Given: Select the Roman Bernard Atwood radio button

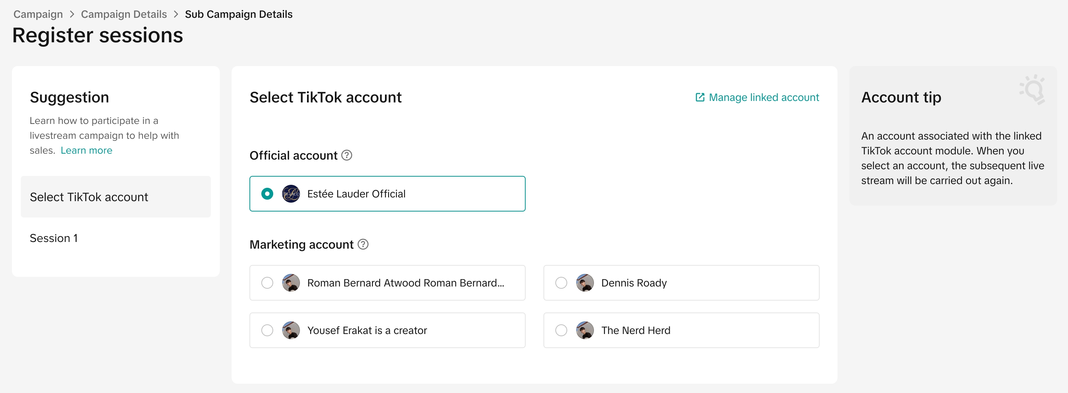Looking at the screenshot, I should tap(267, 283).
